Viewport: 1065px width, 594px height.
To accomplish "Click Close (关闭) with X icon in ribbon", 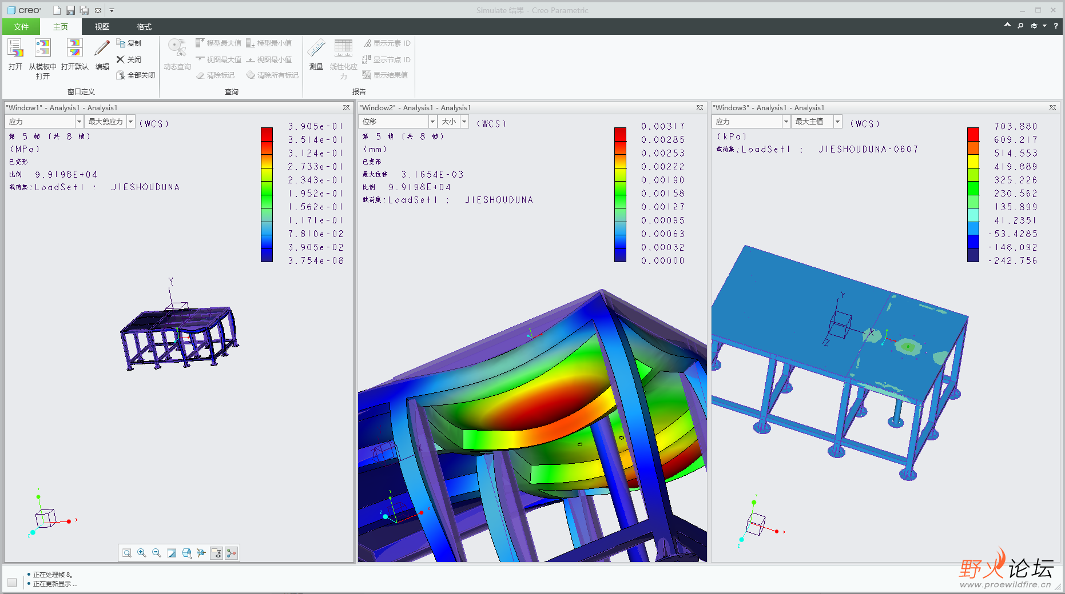I will tap(129, 59).
